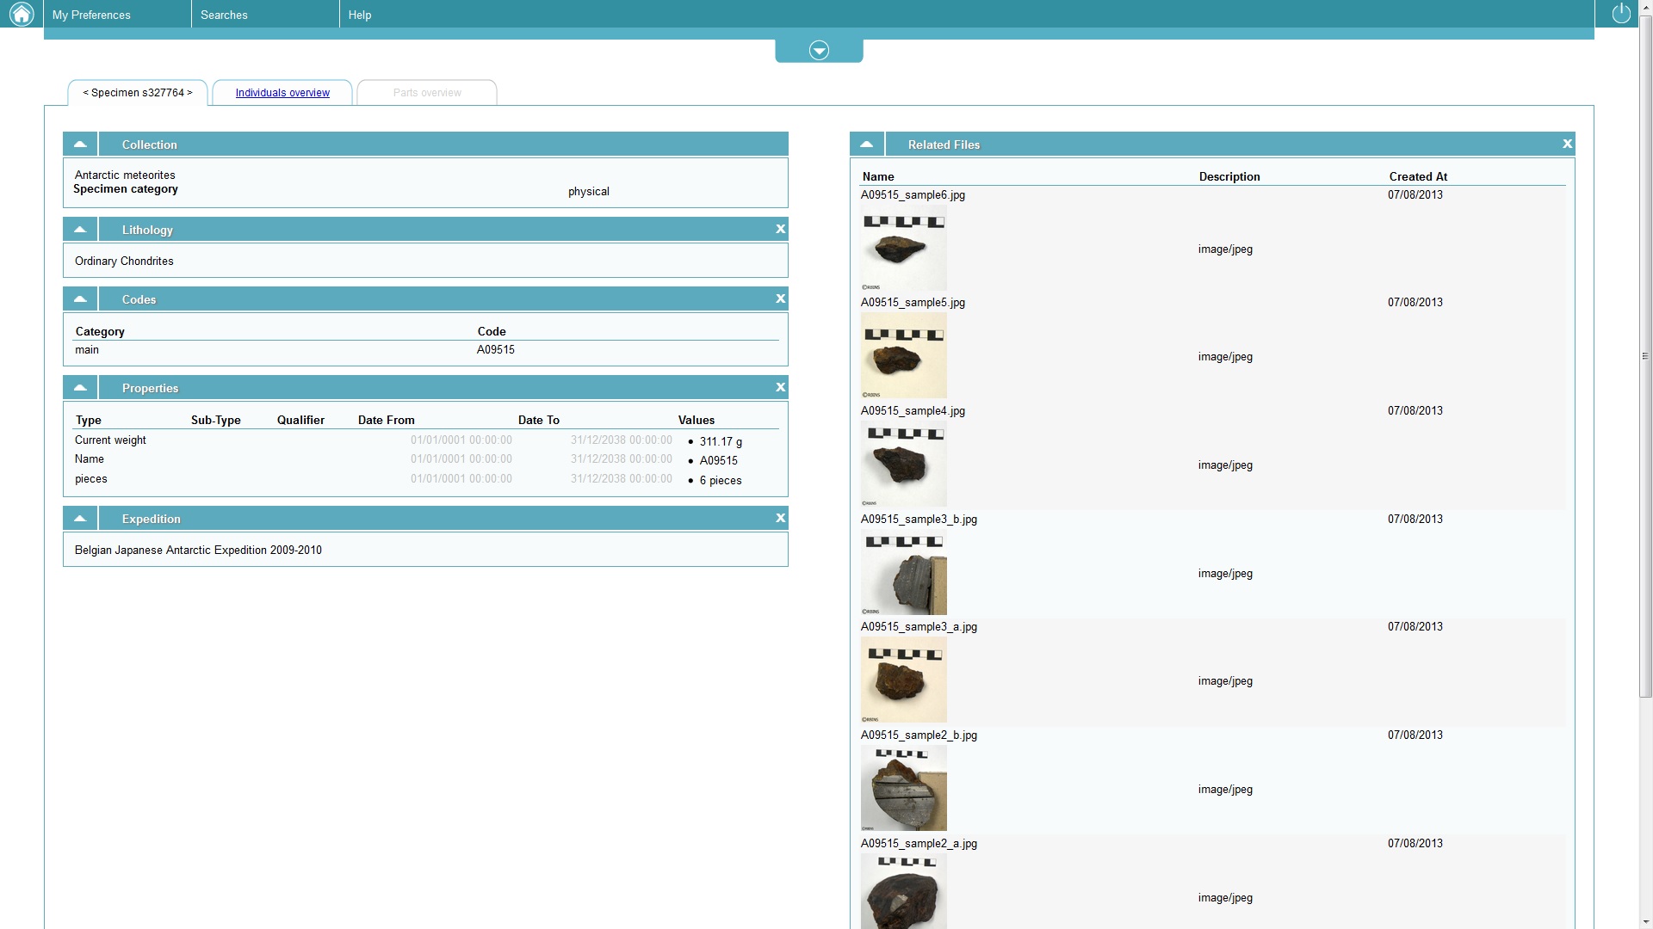Collapse the Related Files panel arrow

coord(866,145)
